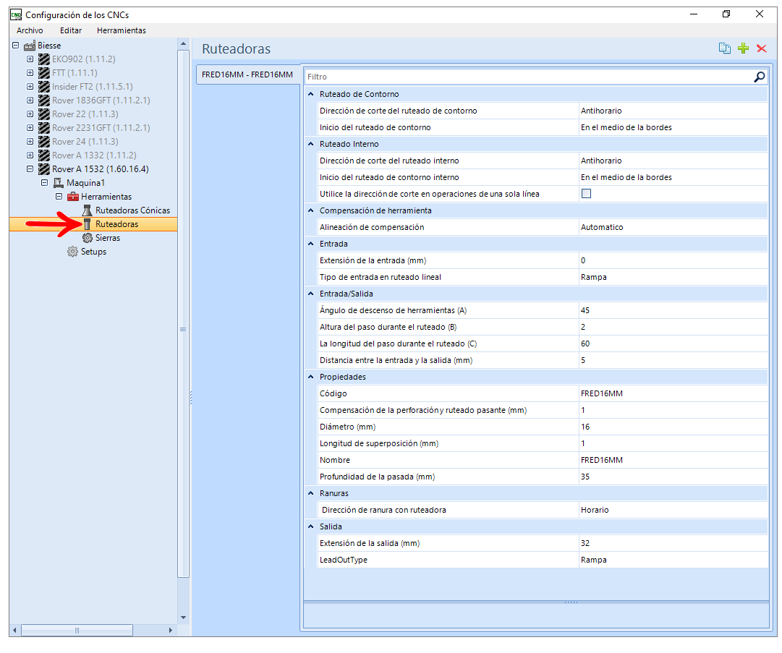Click the filter search magnifier icon
The image size is (782, 653).
point(759,77)
